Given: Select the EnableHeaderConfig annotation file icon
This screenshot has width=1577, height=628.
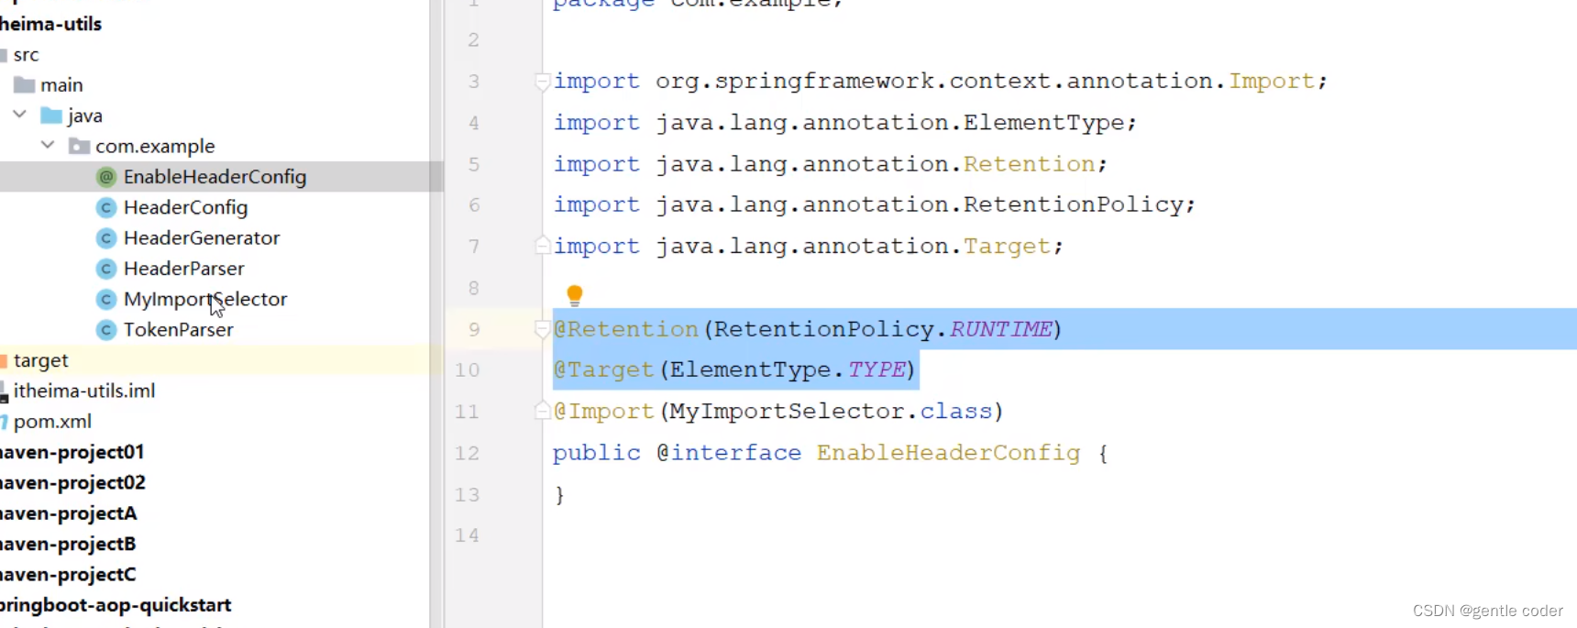Looking at the screenshot, I should click(106, 177).
